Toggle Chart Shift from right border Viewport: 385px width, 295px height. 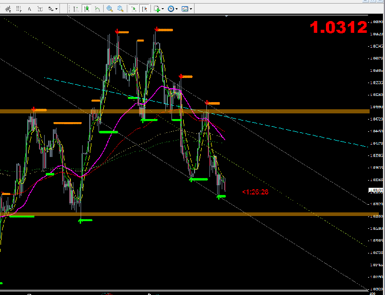pos(145,9)
